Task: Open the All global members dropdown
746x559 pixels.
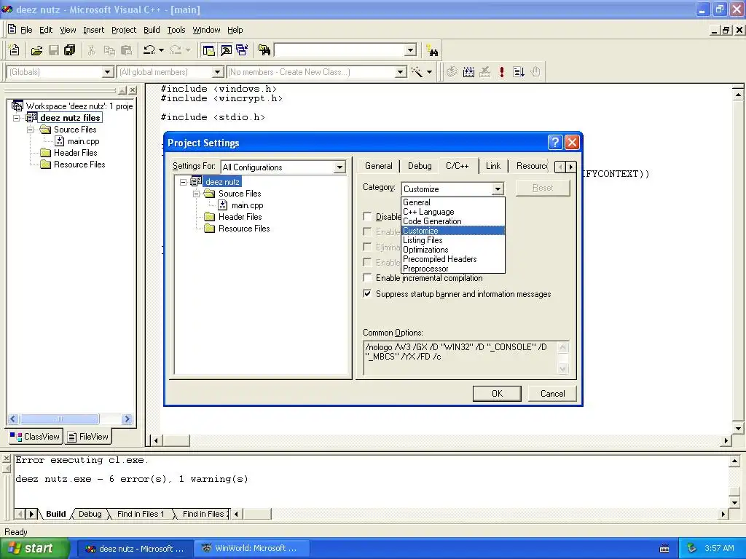Action: [217, 72]
